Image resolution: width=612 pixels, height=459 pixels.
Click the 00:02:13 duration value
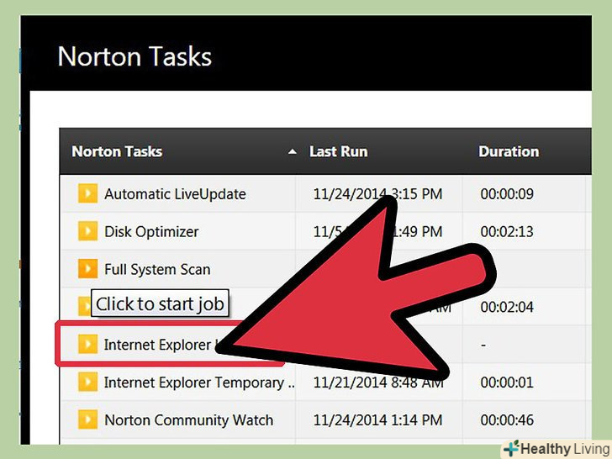507,232
